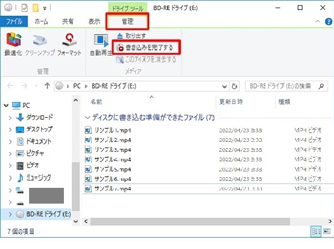Select the file サンプル7.mp4

tap(113, 188)
